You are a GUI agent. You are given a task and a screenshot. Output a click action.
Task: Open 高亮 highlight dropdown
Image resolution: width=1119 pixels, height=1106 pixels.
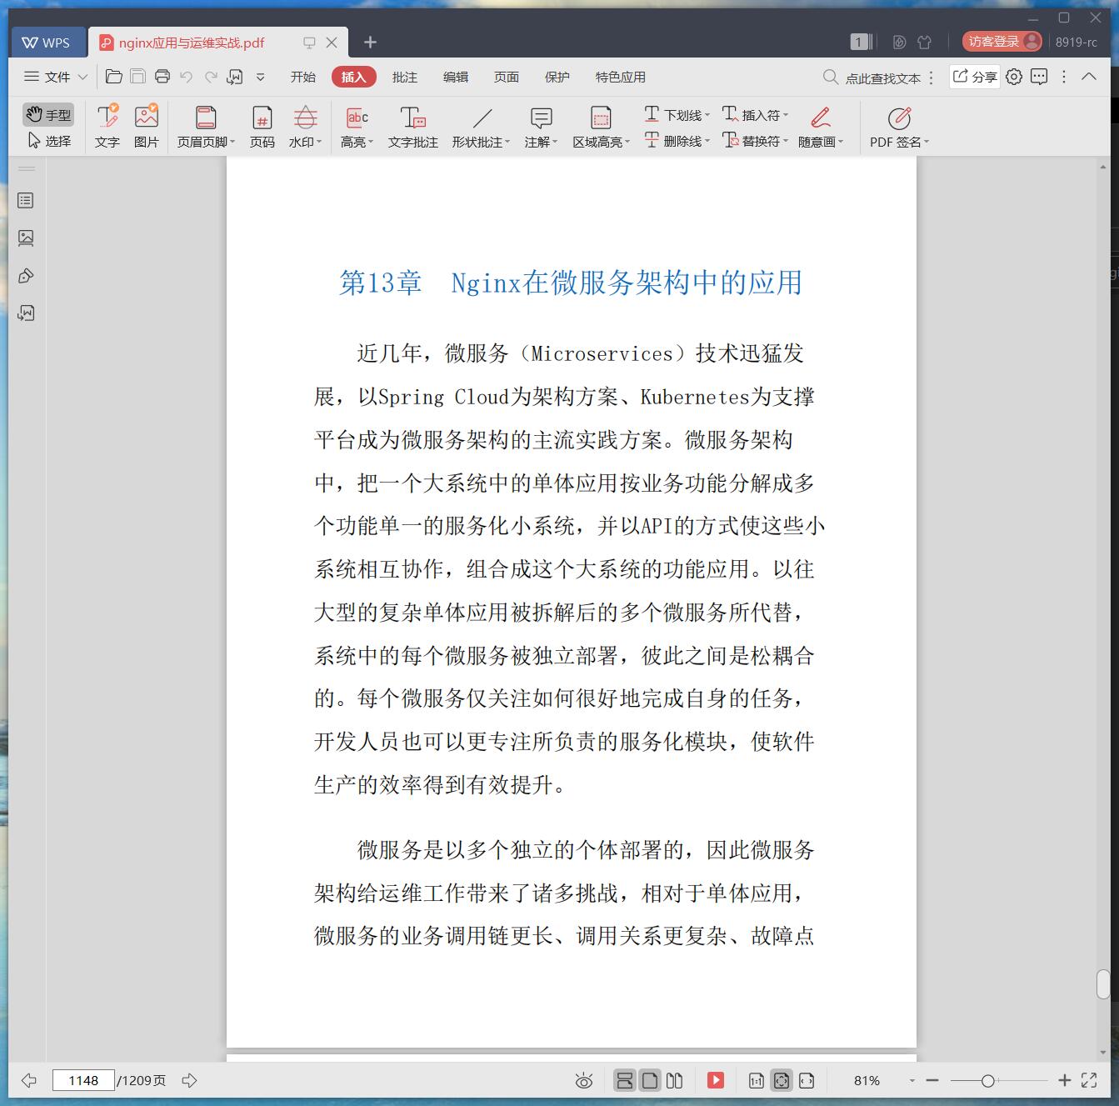pyautogui.click(x=357, y=127)
